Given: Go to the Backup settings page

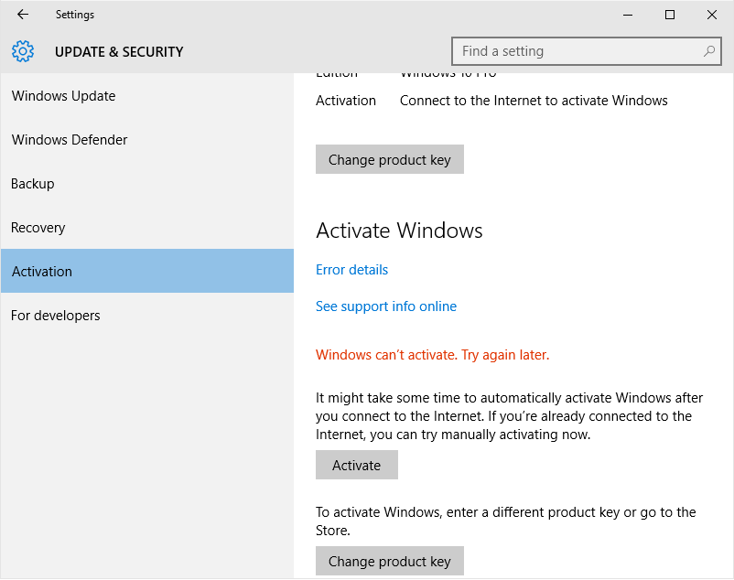Looking at the screenshot, I should coord(33,184).
